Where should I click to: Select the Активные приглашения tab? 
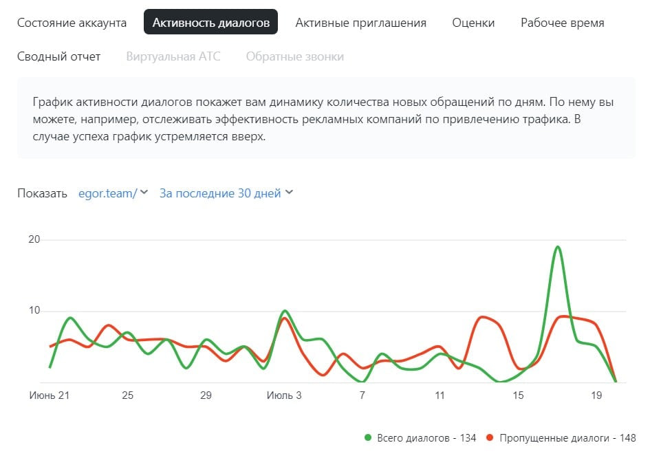pyautogui.click(x=360, y=22)
